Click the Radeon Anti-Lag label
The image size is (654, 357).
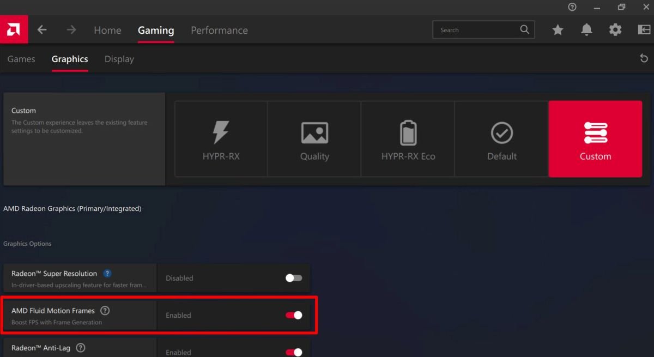click(41, 348)
